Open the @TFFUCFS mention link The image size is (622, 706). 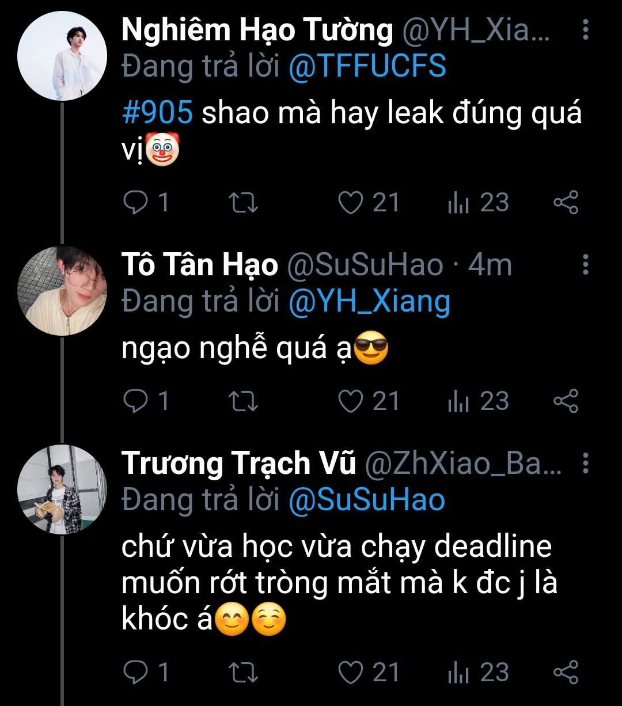pyautogui.click(x=367, y=67)
